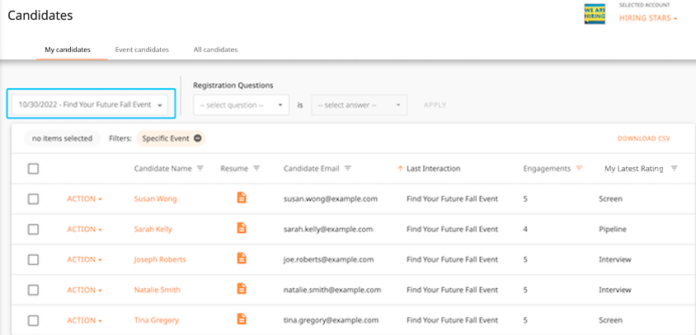This screenshot has width=696, height=335.
Task: Check the box for Joseph Roberts
Action: click(x=33, y=259)
